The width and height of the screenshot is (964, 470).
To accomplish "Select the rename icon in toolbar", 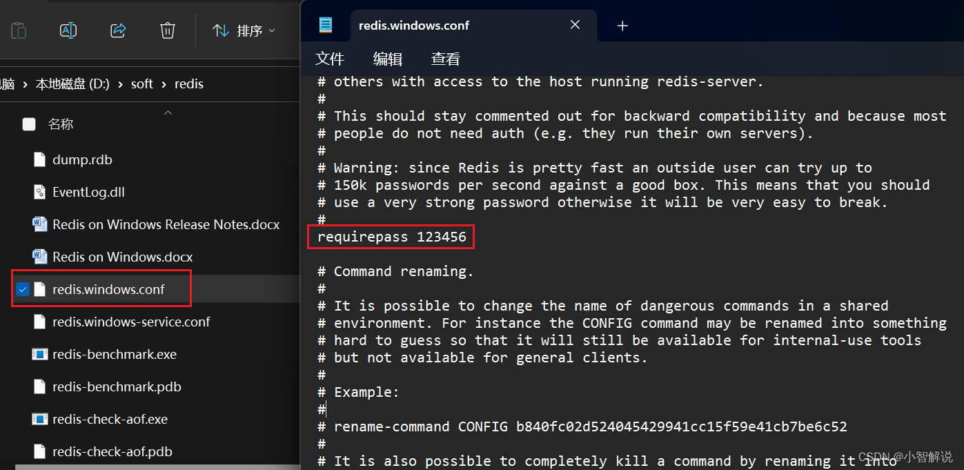I will (68, 30).
